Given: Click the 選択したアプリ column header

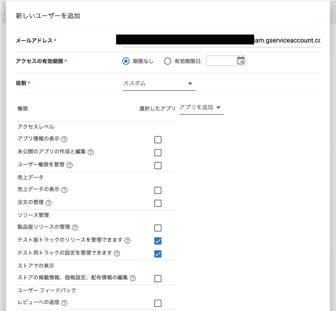Looking at the screenshot, I should [x=157, y=108].
